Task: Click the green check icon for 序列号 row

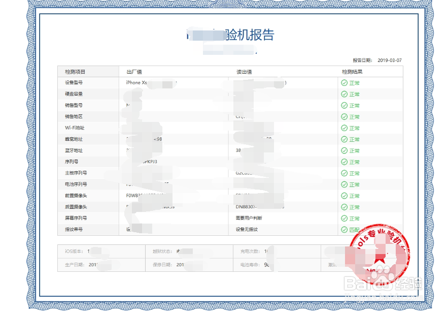Action: tap(344, 162)
